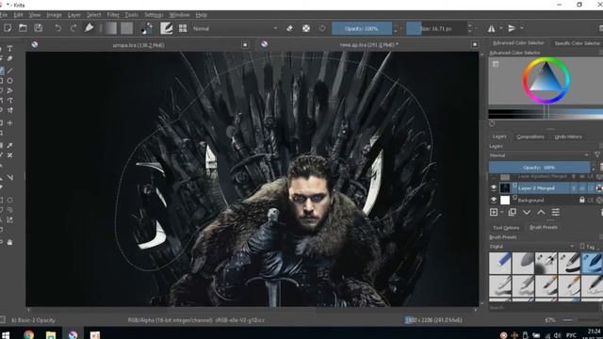Open the Settings menu
Screen dimensions: 603x339
click(x=154, y=15)
